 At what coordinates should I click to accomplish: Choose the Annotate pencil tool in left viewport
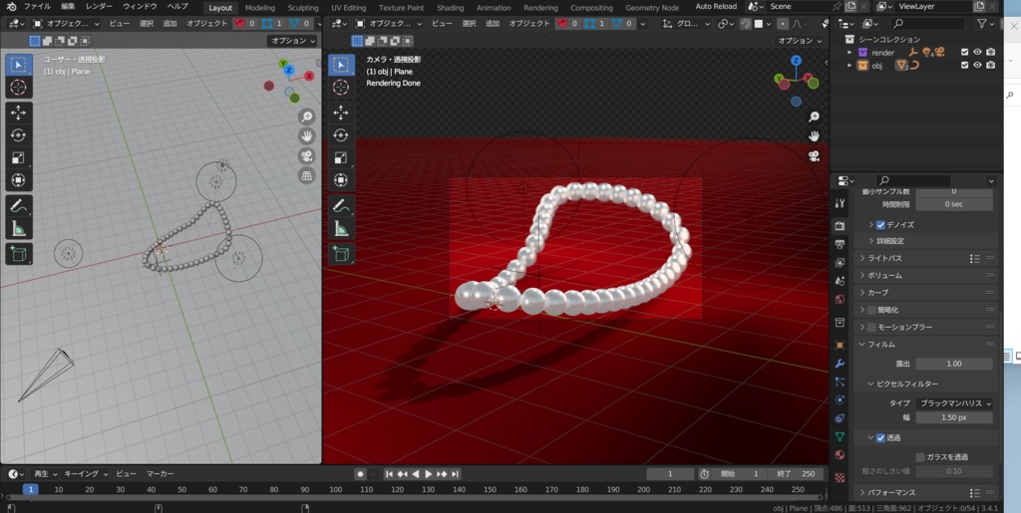(x=19, y=206)
